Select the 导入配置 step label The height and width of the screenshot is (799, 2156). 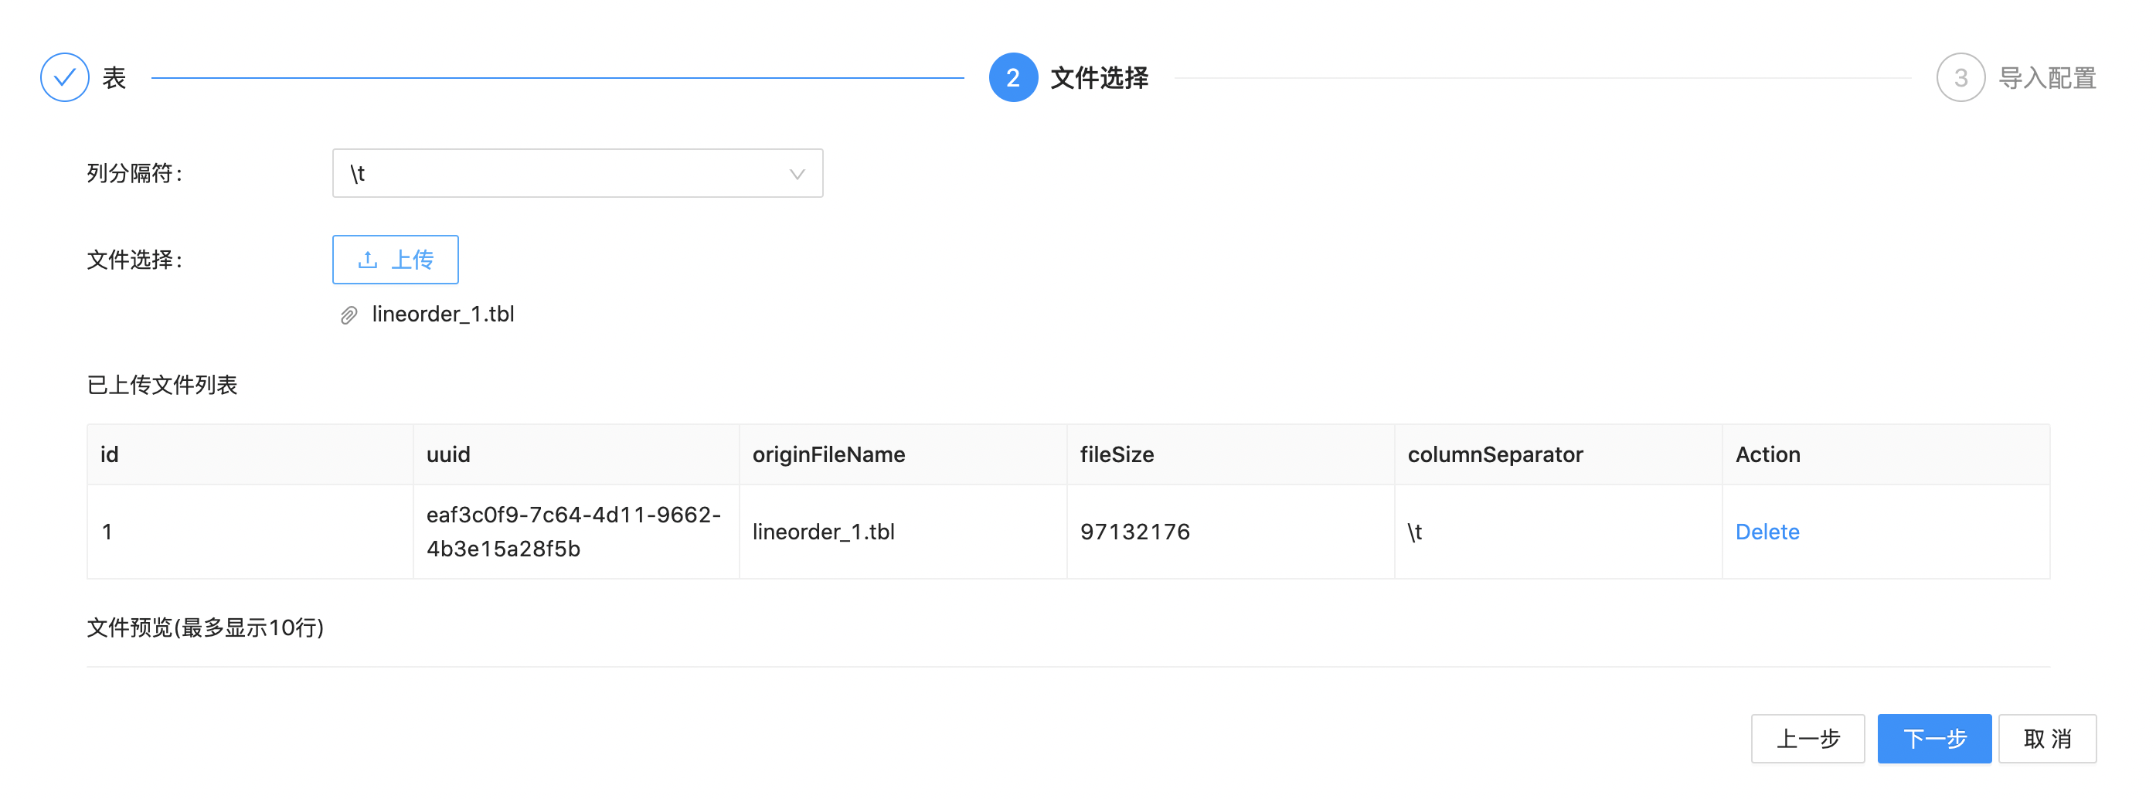click(2047, 78)
